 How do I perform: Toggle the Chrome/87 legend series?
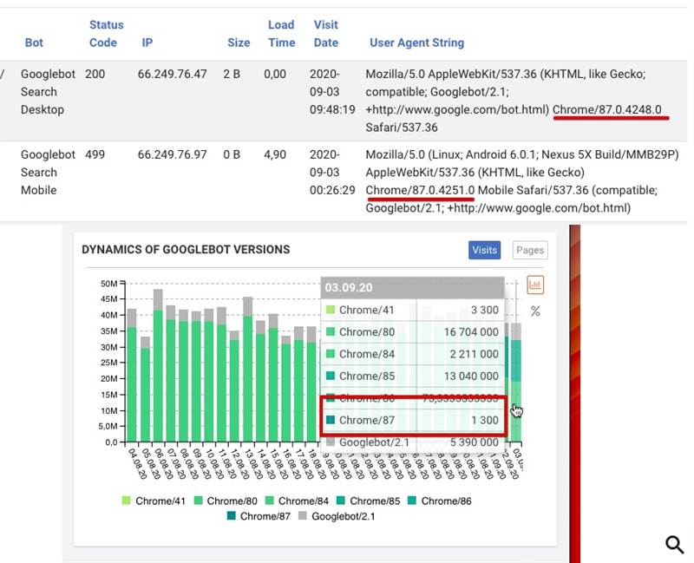click(x=259, y=516)
